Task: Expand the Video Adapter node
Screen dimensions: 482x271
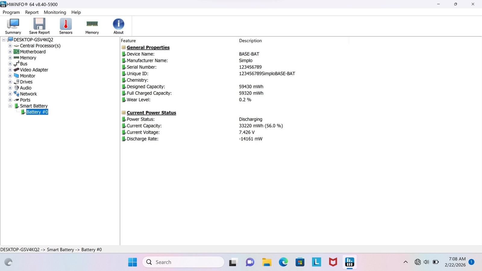Action: click(10, 70)
